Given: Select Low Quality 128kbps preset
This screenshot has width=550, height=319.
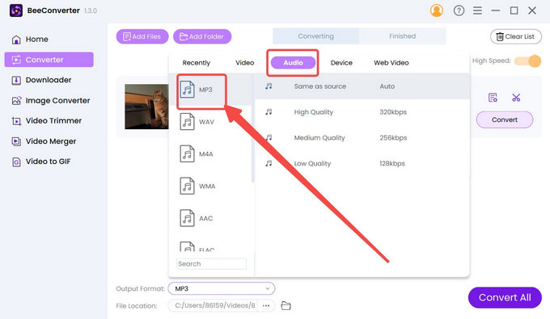Looking at the screenshot, I should (x=362, y=163).
